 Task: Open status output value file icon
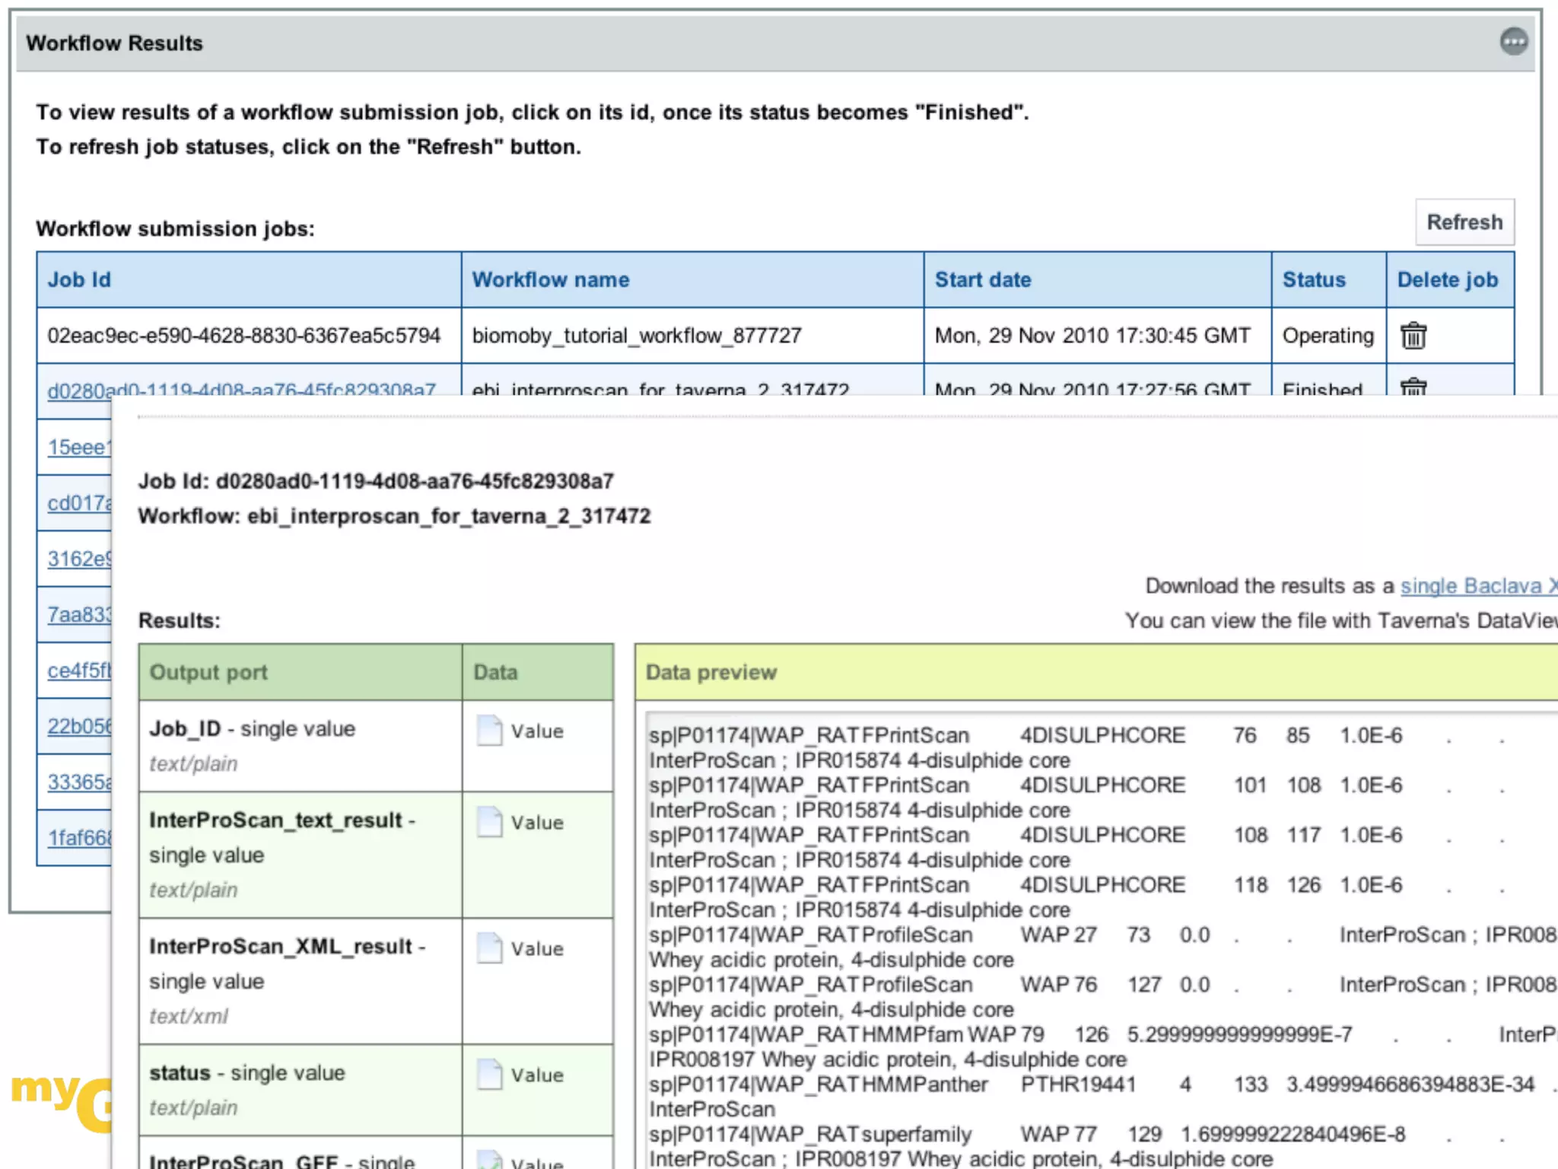coord(489,1075)
